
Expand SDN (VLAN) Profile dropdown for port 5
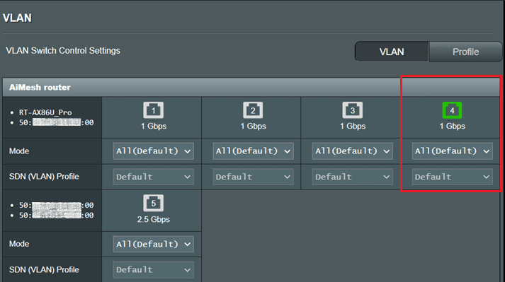point(153,270)
